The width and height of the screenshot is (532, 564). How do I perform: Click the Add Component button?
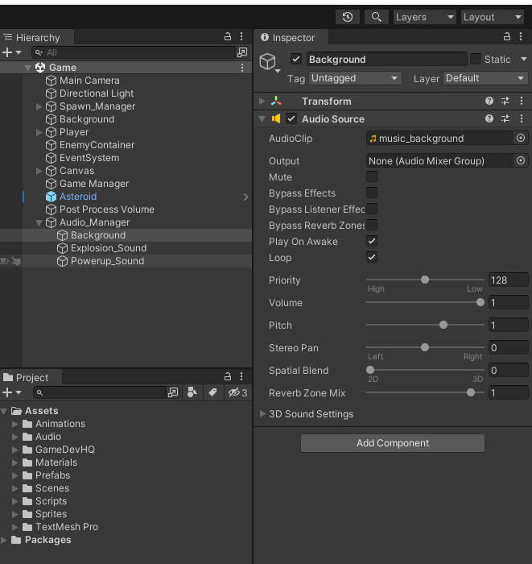(393, 443)
